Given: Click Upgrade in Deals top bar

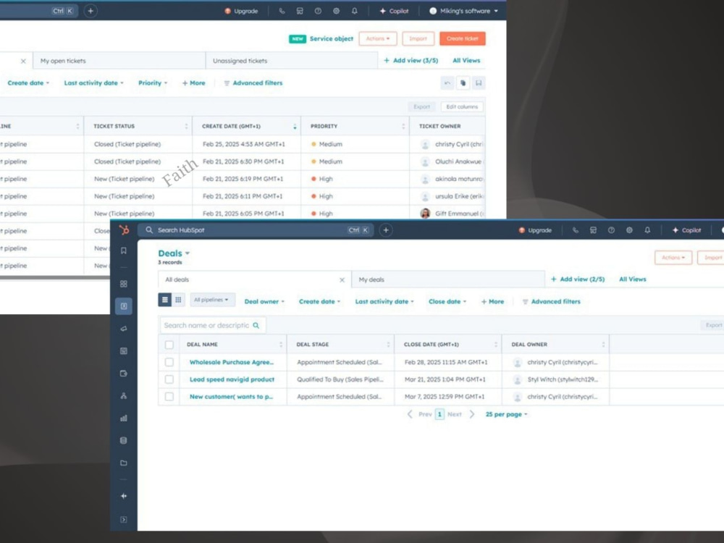Looking at the screenshot, I should 535,230.
